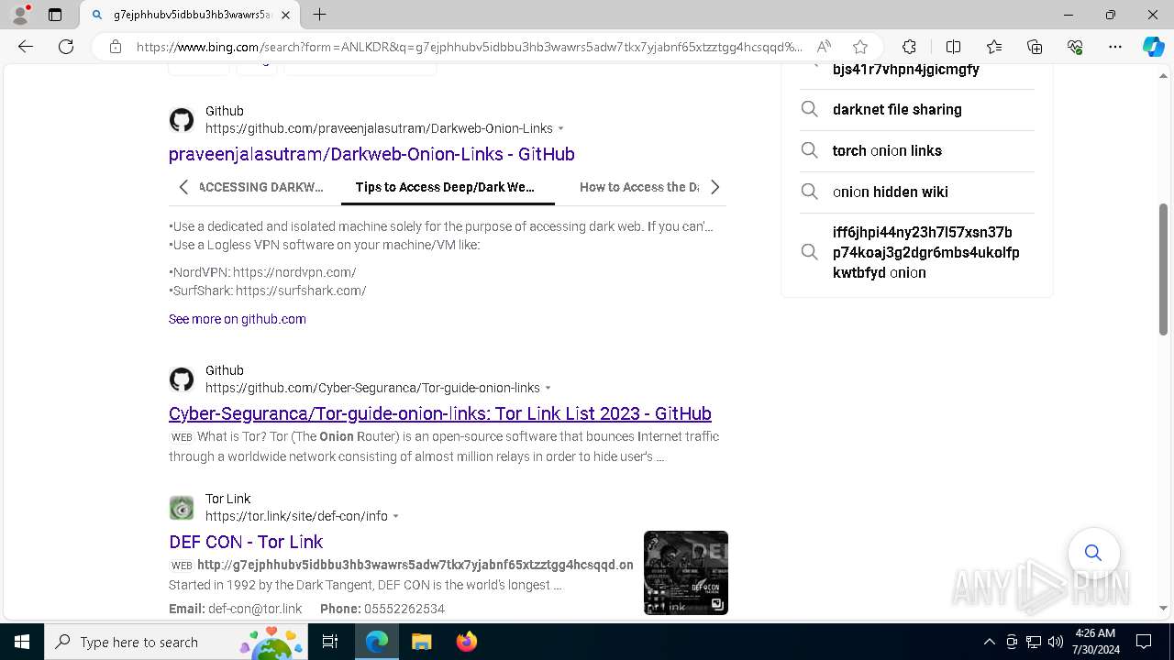Open tab actions menu icon
Viewport: 1174px width, 660px height.
[55, 15]
